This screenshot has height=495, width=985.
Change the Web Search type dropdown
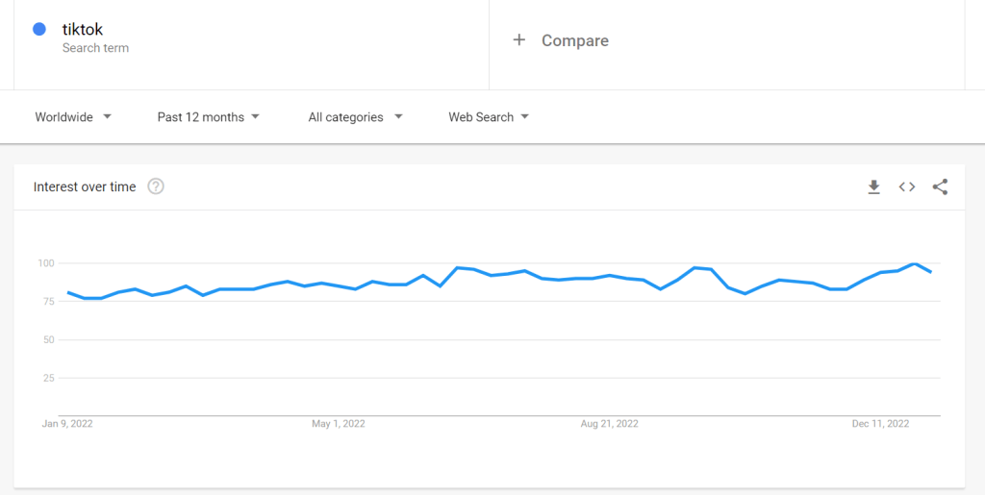(x=489, y=117)
